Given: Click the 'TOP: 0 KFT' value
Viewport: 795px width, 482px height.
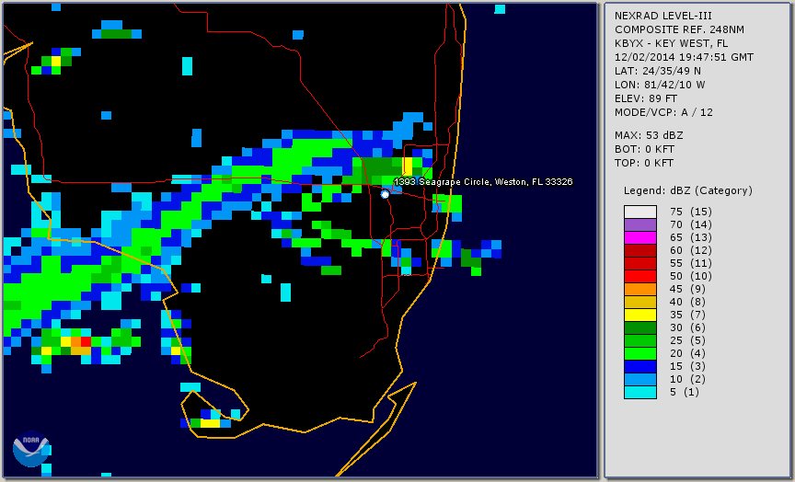Looking at the screenshot, I should pyautogui.click(x=644, y=163).
